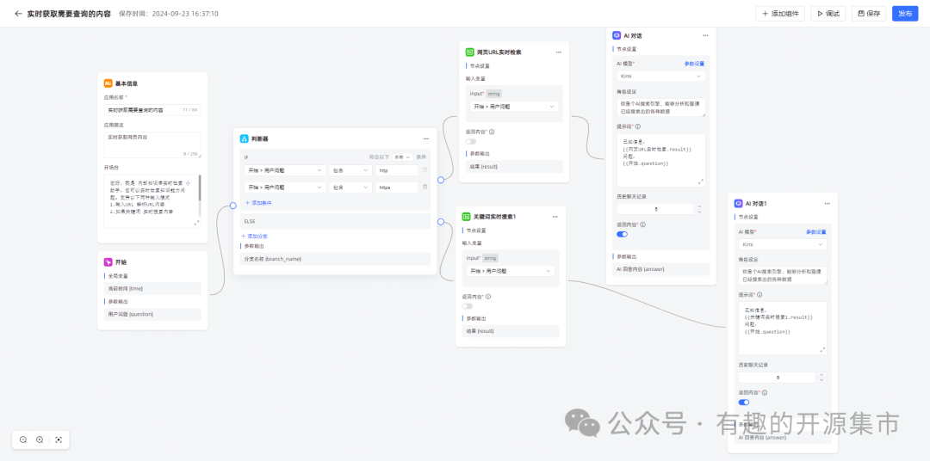The width and height of the screenshot is (930, 461).
Task: Show 提示词 info in AI 对话1 node
Action: pos(759,294)
